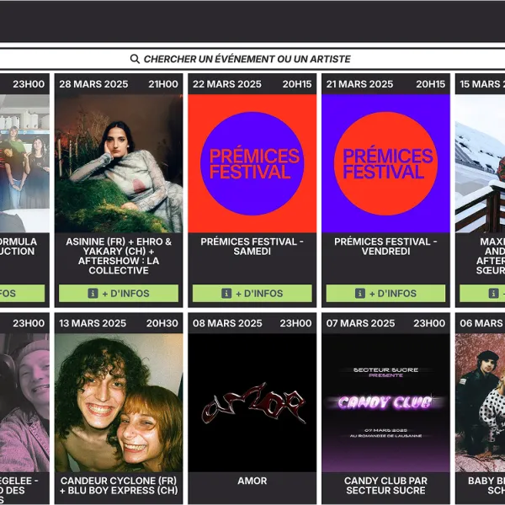Select the AMOR event title

(x=252, y=481)
